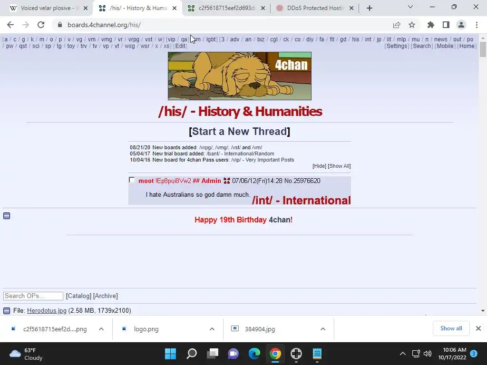
Task: Open the volume icon in the system tray
Action: click(428, 354)
